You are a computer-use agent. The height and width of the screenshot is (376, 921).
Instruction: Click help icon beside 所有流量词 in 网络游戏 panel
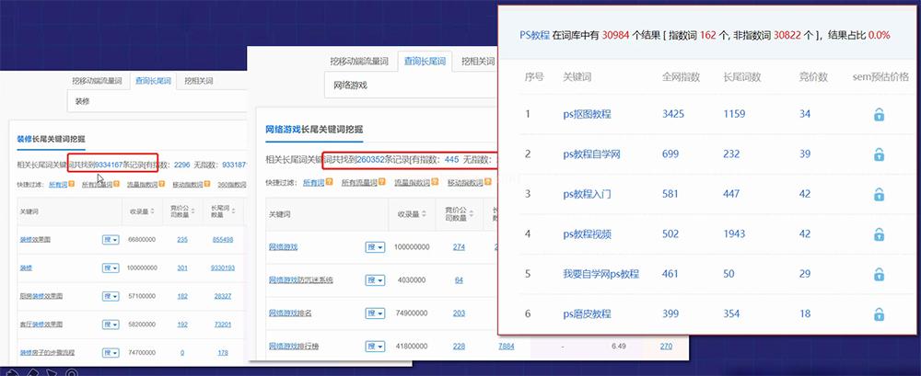384,182
